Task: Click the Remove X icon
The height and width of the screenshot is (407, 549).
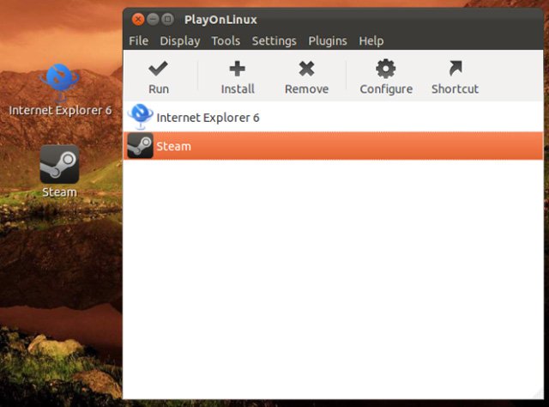Action: (x=307, y=69)
